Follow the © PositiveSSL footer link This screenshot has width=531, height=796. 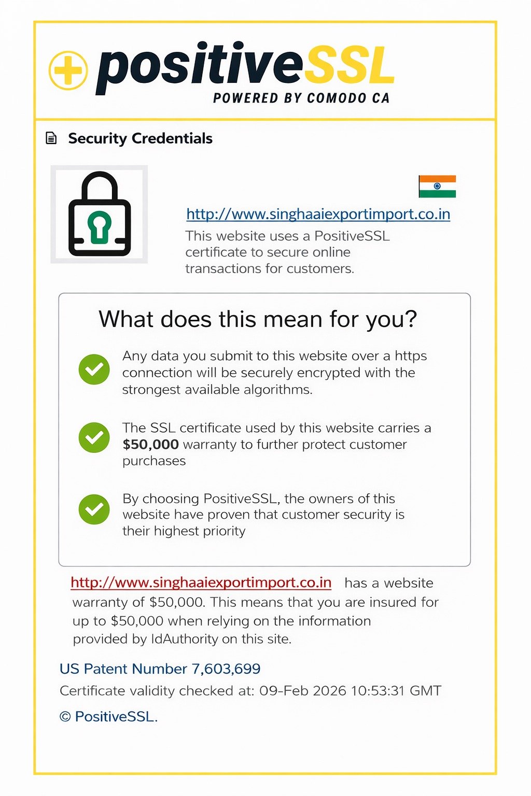[108, 716]
